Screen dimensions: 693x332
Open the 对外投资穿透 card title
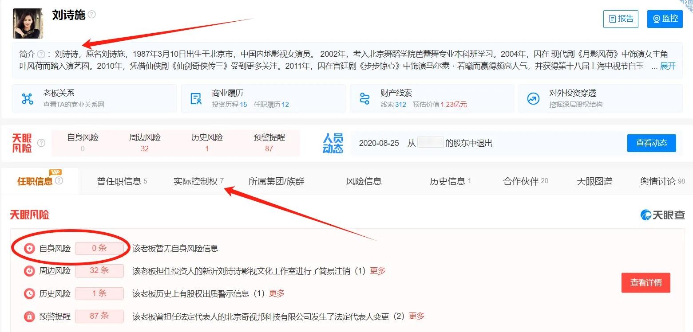[573, 93]
